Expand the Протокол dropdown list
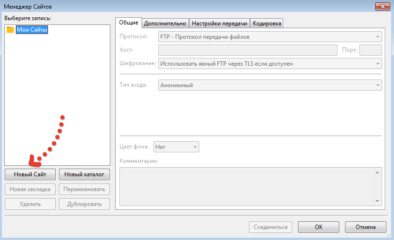The height and width of the screenshot is (240, 394). 270,37
